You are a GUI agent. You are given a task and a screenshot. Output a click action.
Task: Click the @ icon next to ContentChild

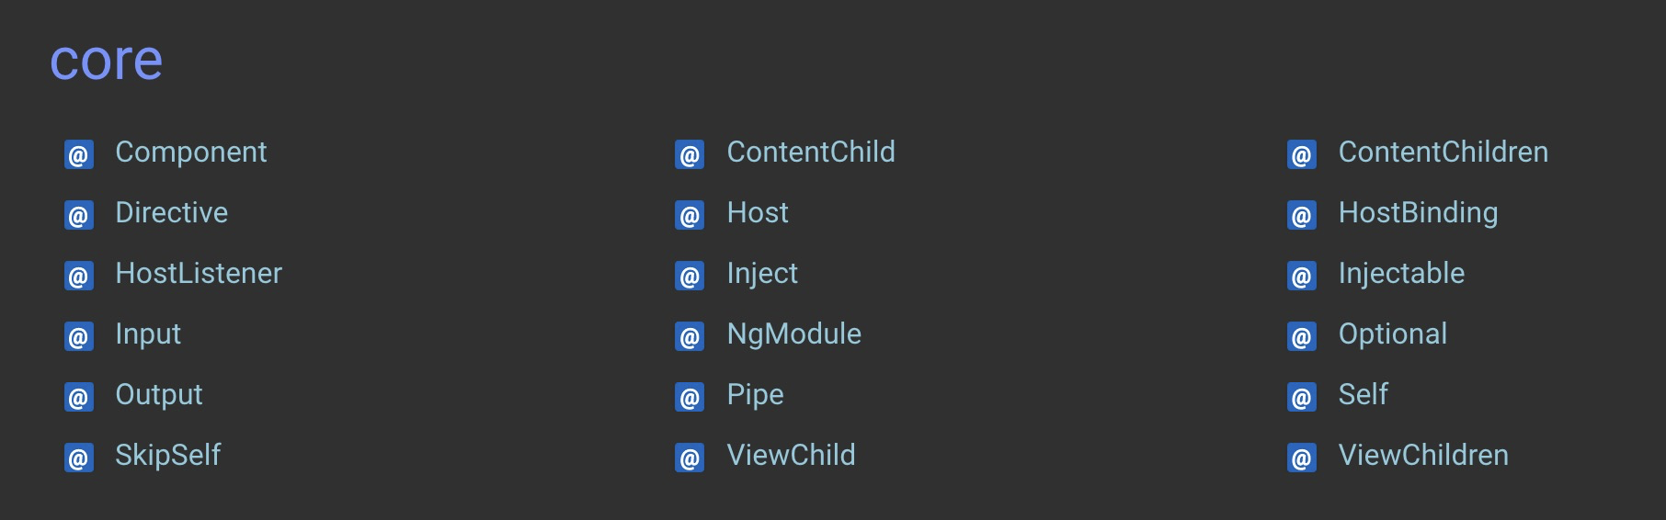coord(690,154)
